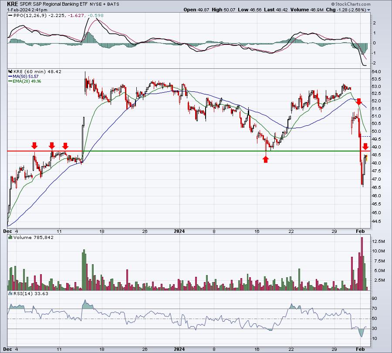Click the first red down arrow in early December
This screenshot has height=353, width=392.
tap(34, 146)
